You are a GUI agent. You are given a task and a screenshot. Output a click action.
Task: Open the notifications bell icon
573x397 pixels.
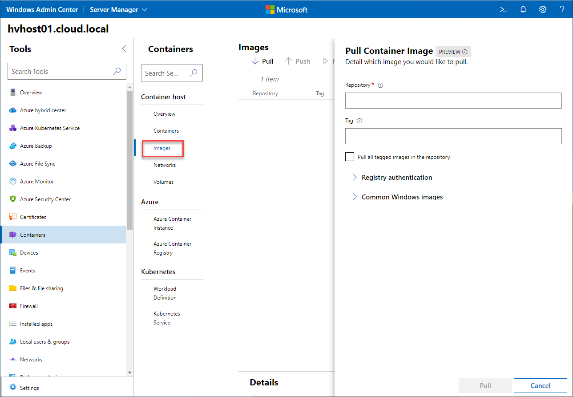pos(523,9)
